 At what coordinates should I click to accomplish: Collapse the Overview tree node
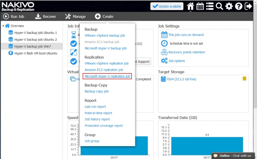coord(3,26)
